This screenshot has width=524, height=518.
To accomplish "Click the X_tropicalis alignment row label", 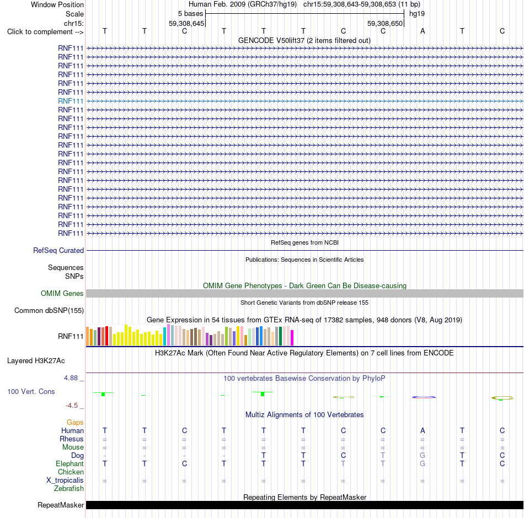I will pyautogui.click(x=65, y=480).
